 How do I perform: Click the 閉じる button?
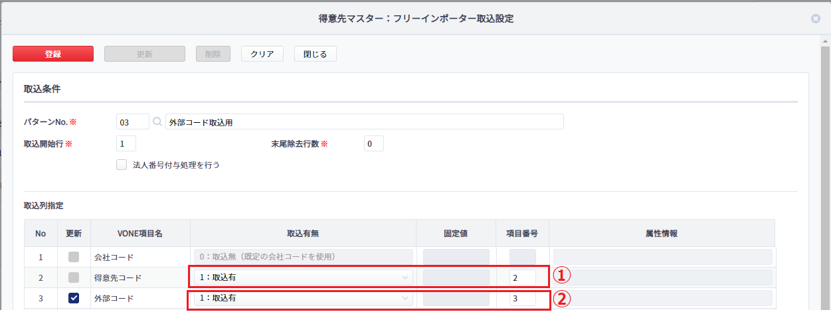coord(316,54)
